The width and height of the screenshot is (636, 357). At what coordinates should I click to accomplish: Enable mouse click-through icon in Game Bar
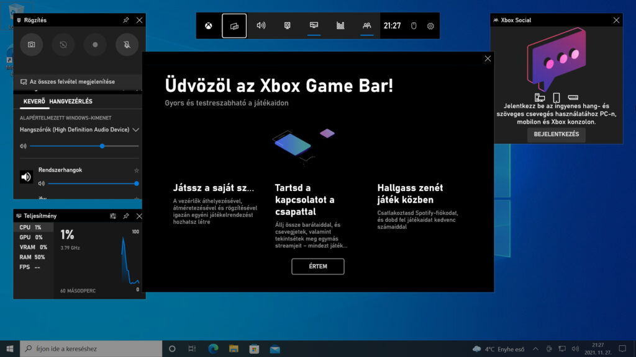point(414,26)
